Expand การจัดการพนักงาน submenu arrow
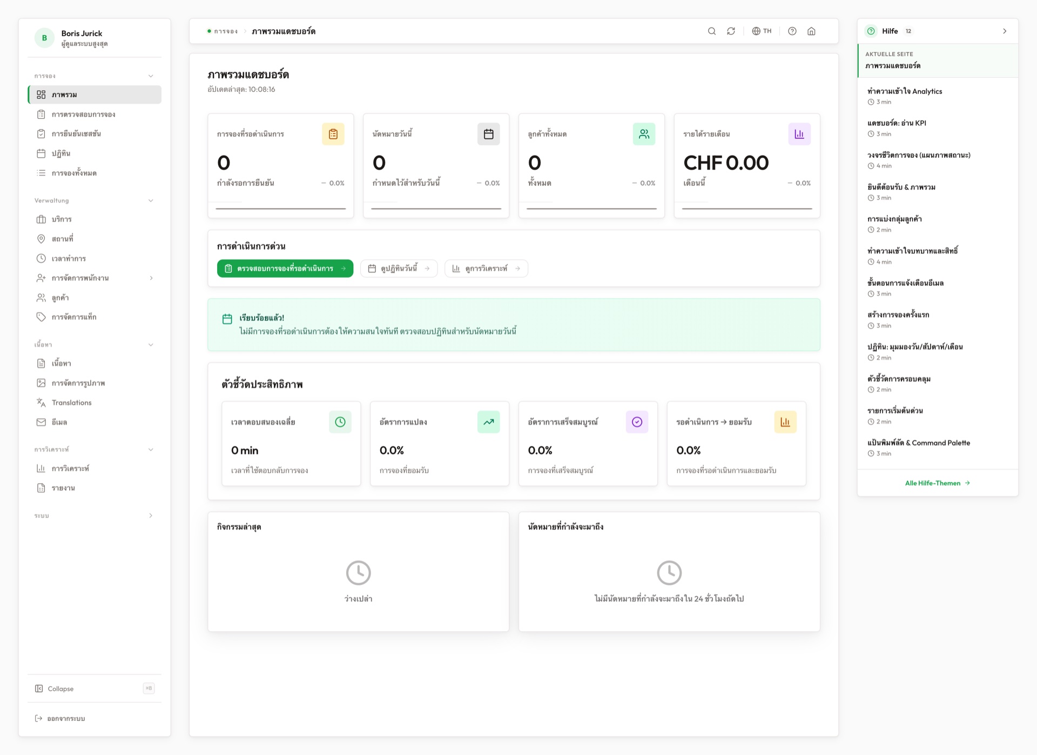The height and width of the screenshot is (755, 1037). coord(151,278)
